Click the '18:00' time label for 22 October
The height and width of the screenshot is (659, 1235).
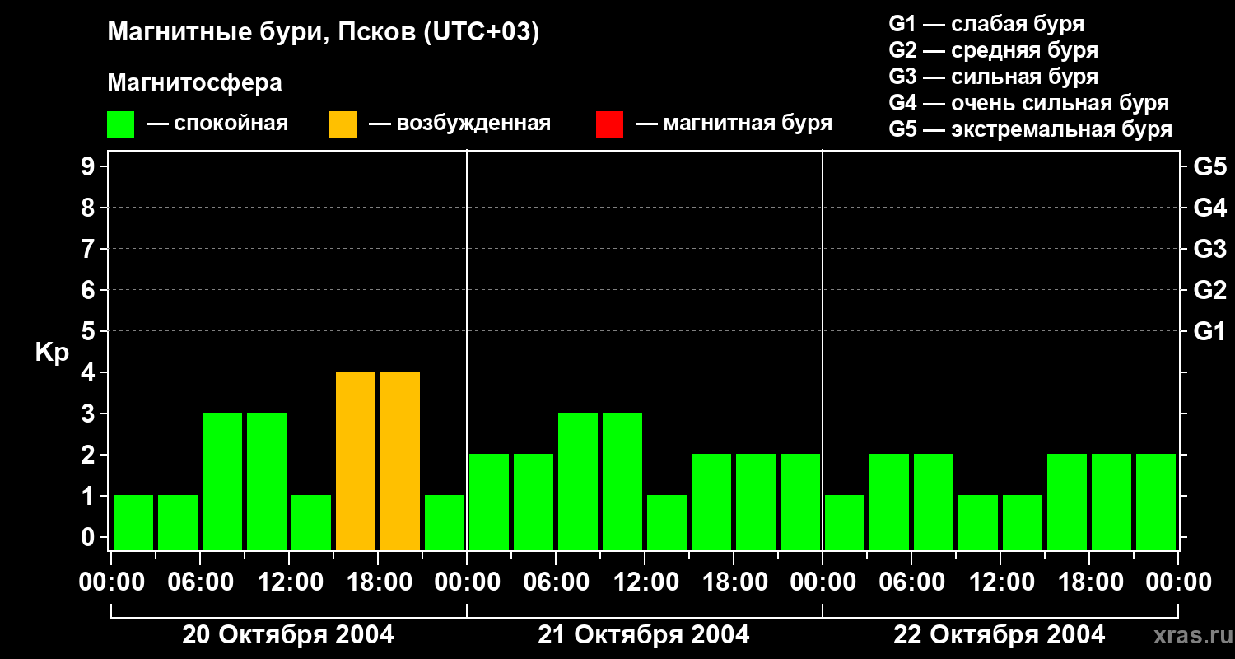point(1089,582)
